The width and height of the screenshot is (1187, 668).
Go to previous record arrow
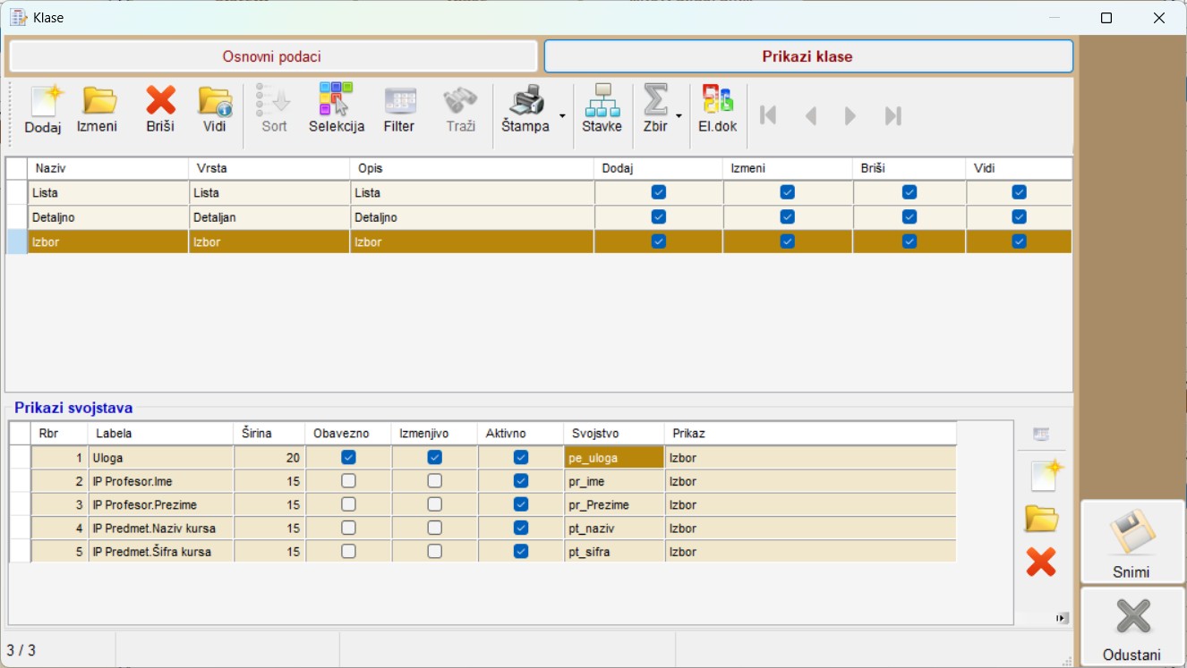811,115
